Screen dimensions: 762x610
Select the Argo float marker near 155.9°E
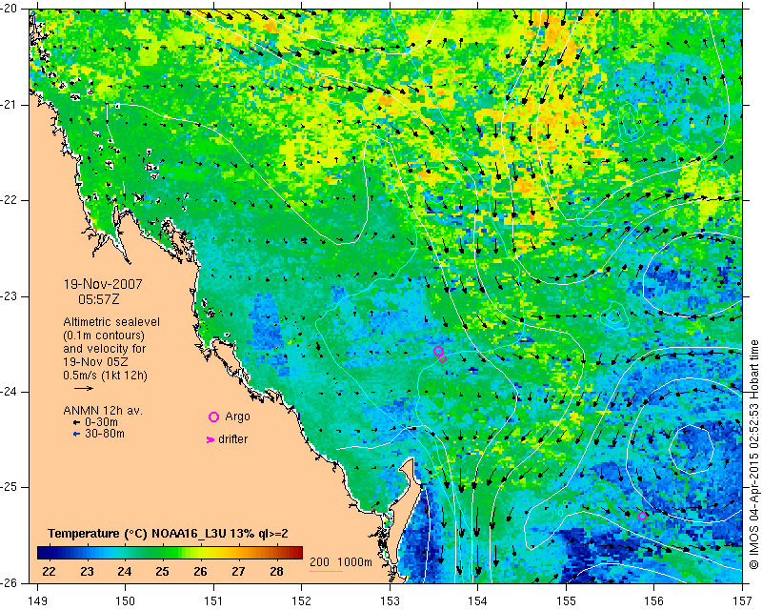pyautogui.click(x=642, y=516)
